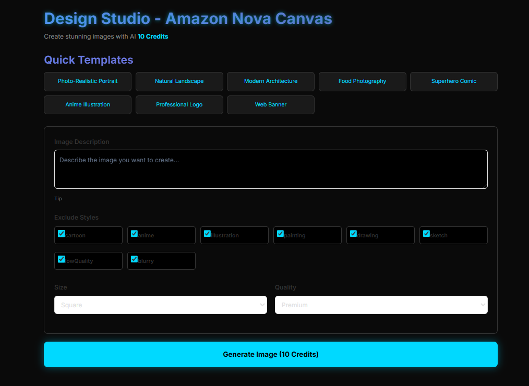Choose the Natural Landscape template

coord(179,81)
